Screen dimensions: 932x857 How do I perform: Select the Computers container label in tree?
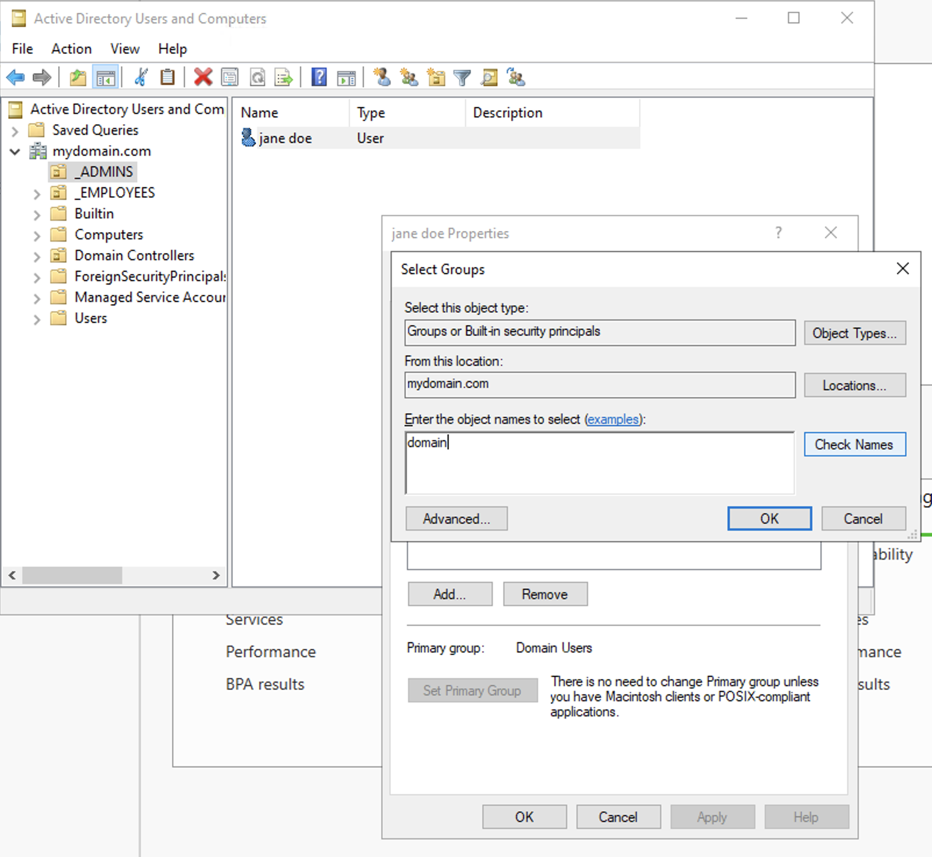click(109, 234)
